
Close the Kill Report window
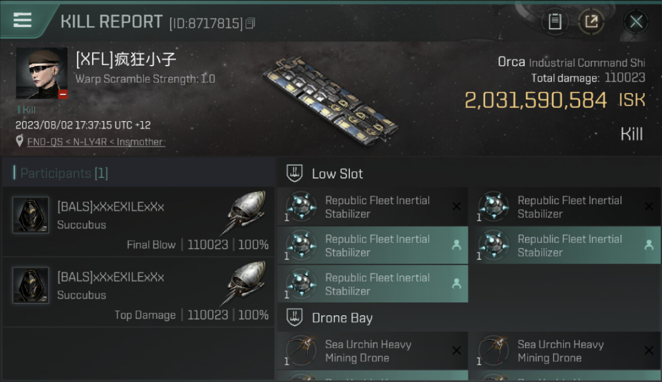pos(636,22)
